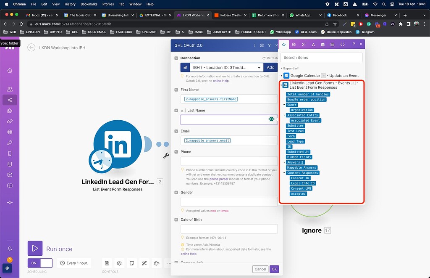Open the Bookmarks menu in the menu bar
Screen dimensions: 430x278
click(x=89, y=4)
